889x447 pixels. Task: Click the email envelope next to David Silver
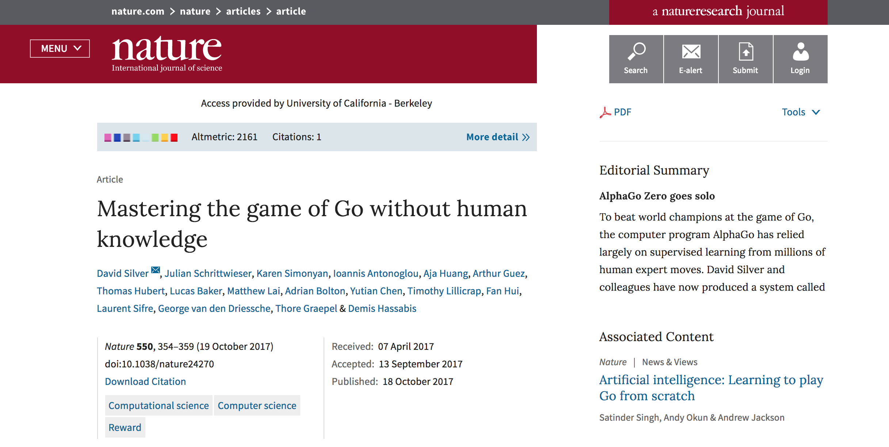pyautogui.click(x=156, y=270)
